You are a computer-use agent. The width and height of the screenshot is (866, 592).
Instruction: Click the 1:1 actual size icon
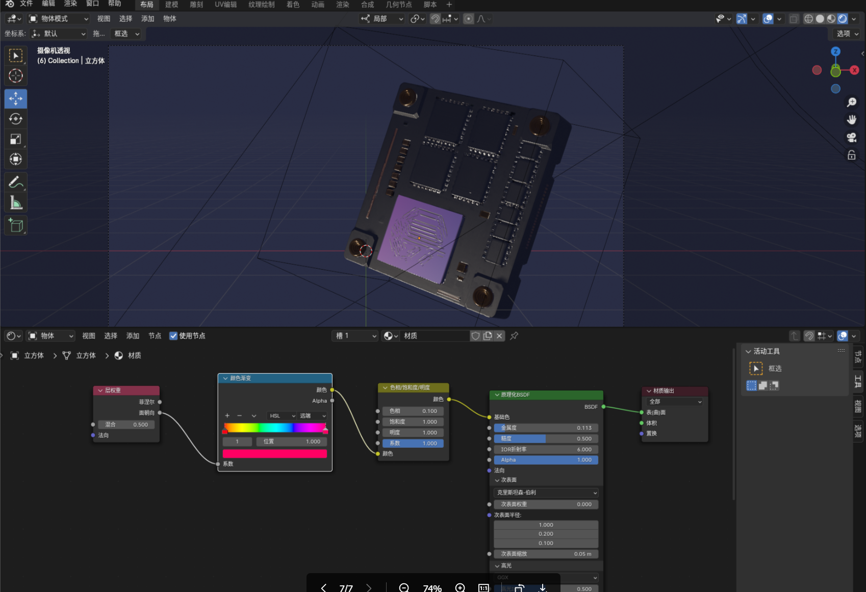[x=483, y=588]
